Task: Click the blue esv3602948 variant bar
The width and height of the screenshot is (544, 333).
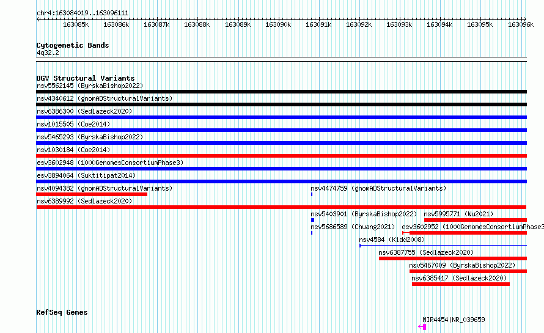Action: [281, 169]
